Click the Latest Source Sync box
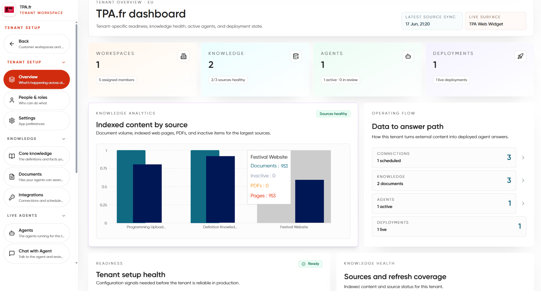 click(432, 21)
